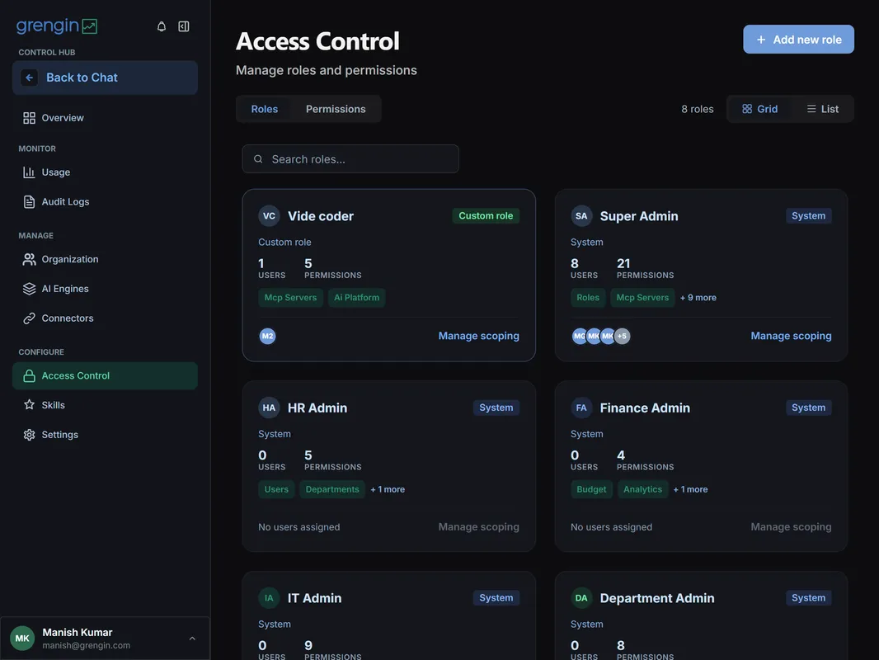This screenshot has width=879, height=660.
Task: Click the HA avatar badge
Action: pyautogui.click(x=269, y=408)
